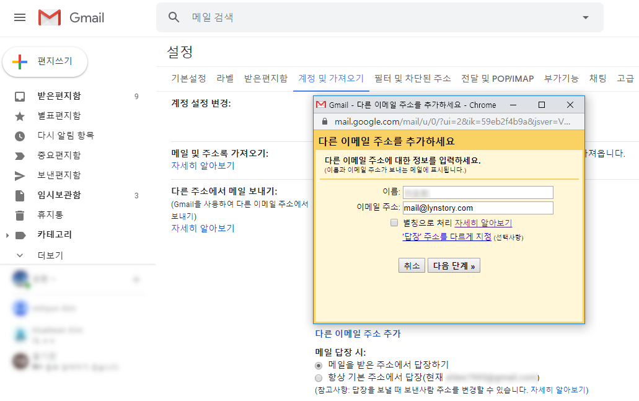Switch to 계정 및 가져오기 tab

coord(331,78)
